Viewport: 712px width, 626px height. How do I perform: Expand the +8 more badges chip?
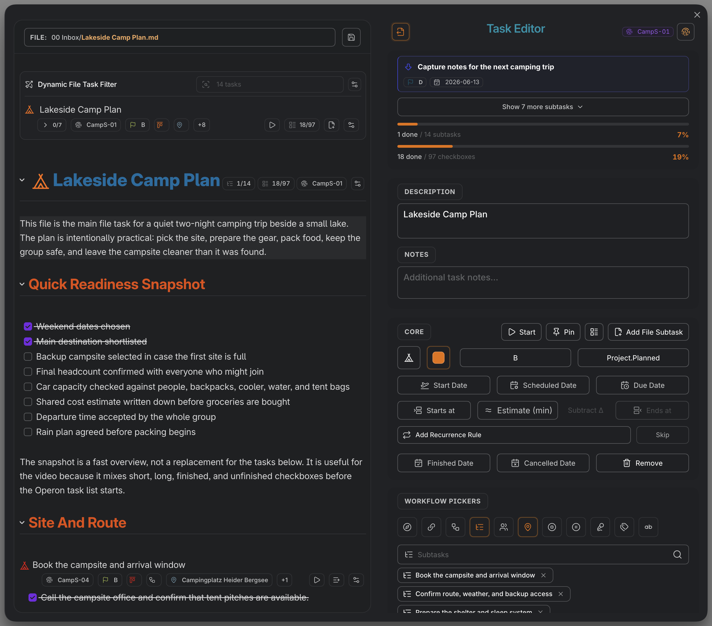click(201, 125)
